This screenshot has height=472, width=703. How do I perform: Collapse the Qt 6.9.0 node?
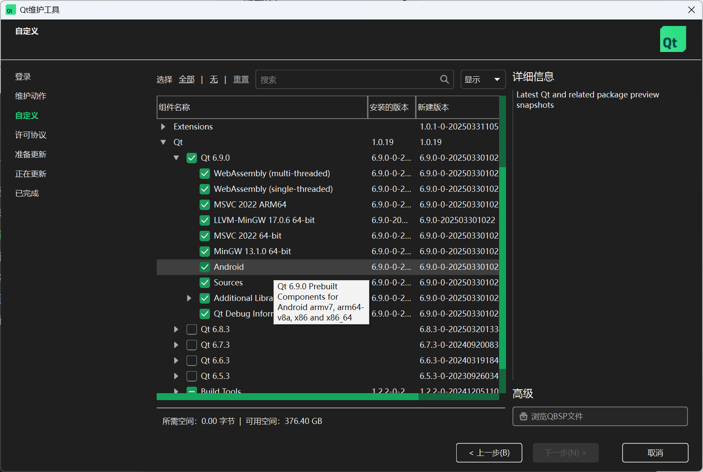(x=176, y=158)
